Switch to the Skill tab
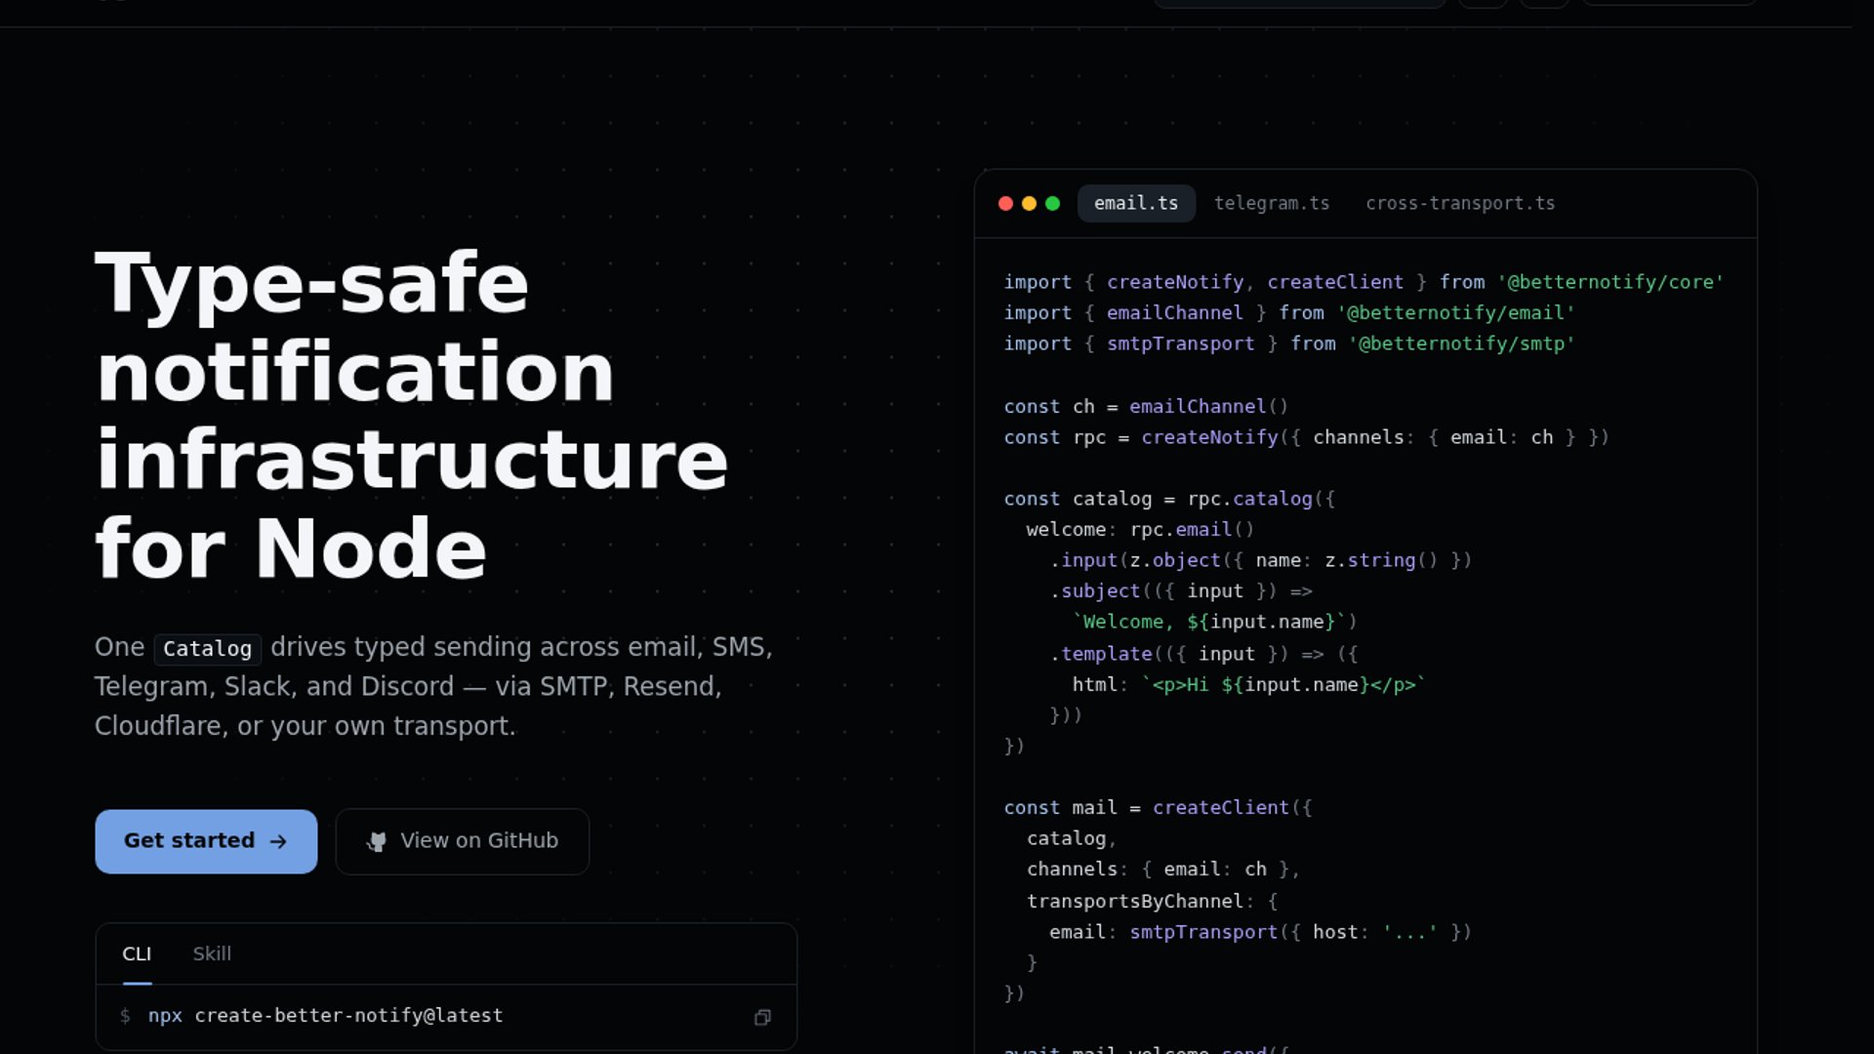Screen dimensions: 1874x1054 [212, 953]
